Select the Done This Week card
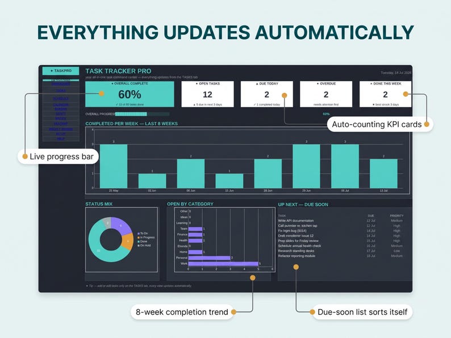 click(385, 94)
